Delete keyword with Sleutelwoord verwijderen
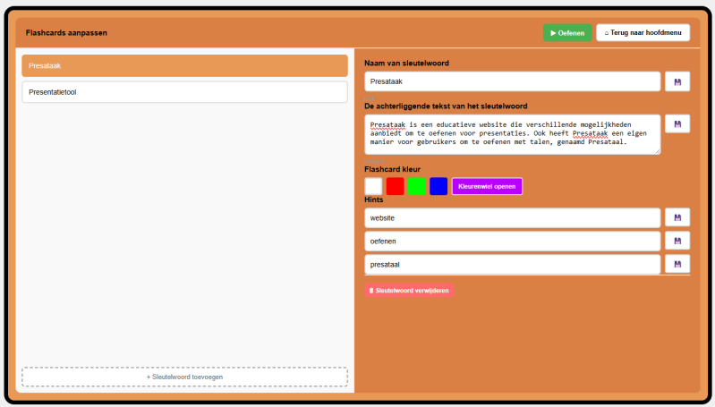This screenshot has height=407, width=715. 409,291
